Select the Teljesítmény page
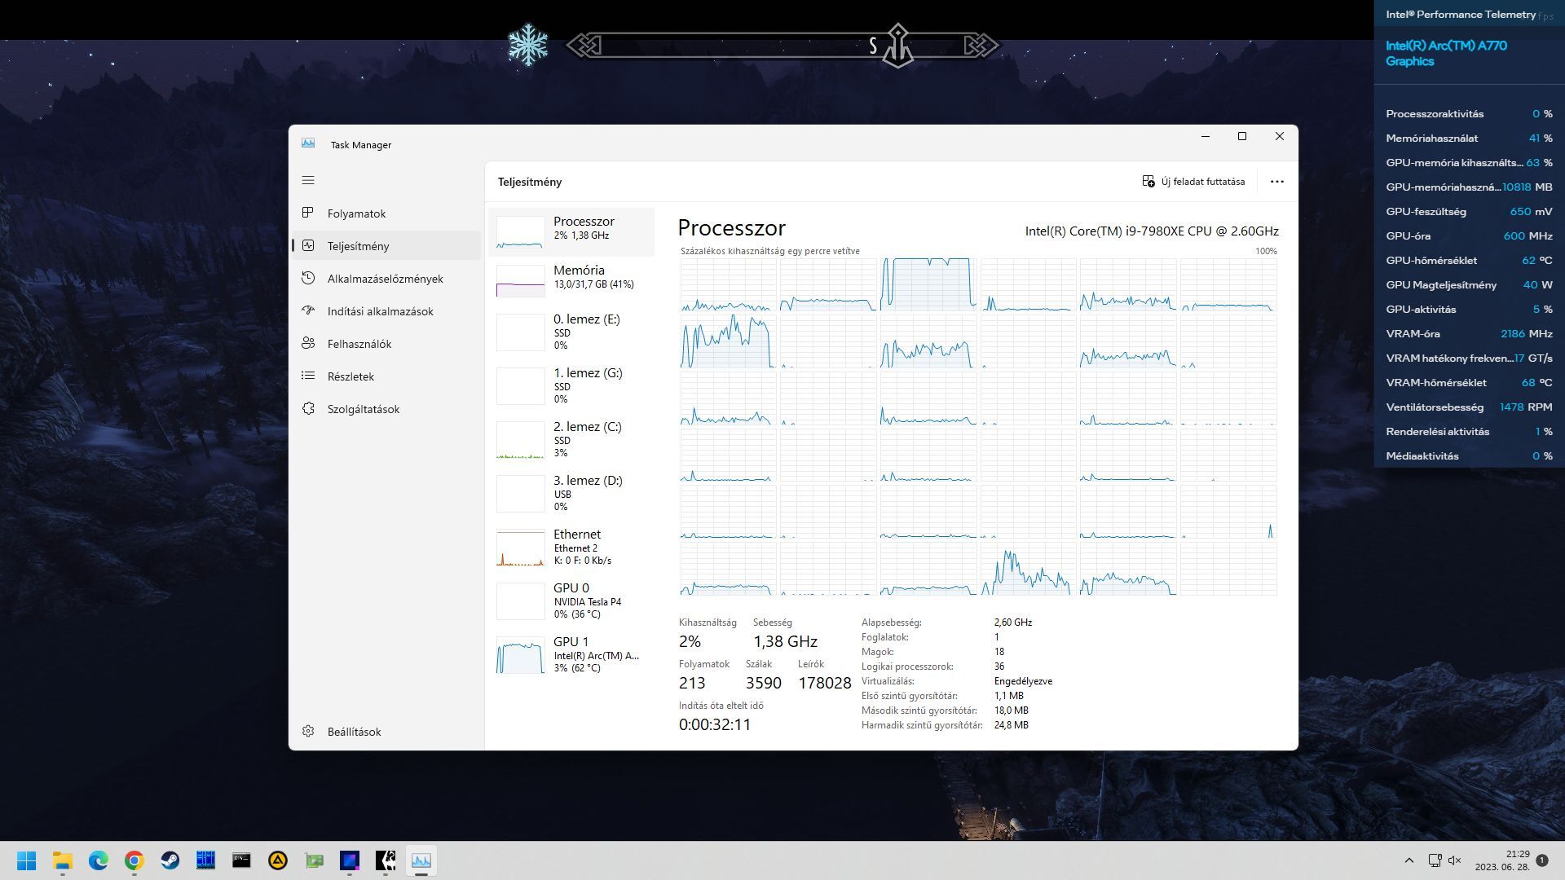 tap(386, 246)
